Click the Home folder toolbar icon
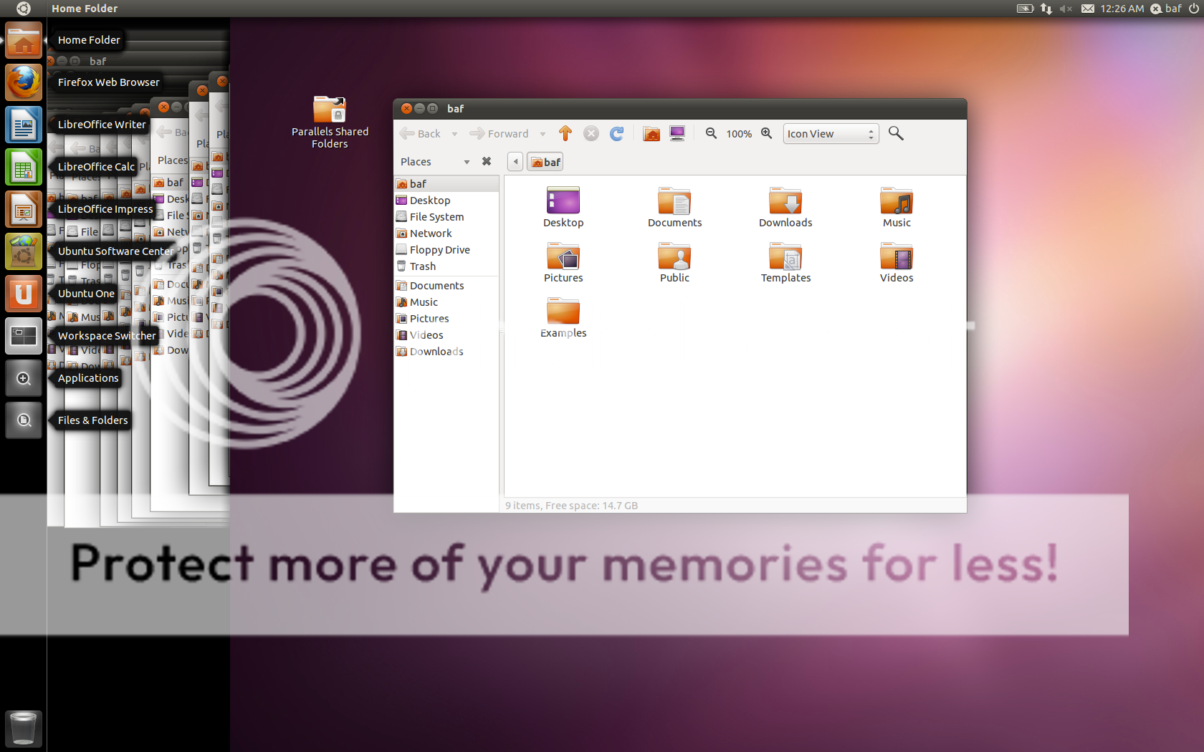The height and width of the screenshot is (752, 1204). tap(651, 133)
